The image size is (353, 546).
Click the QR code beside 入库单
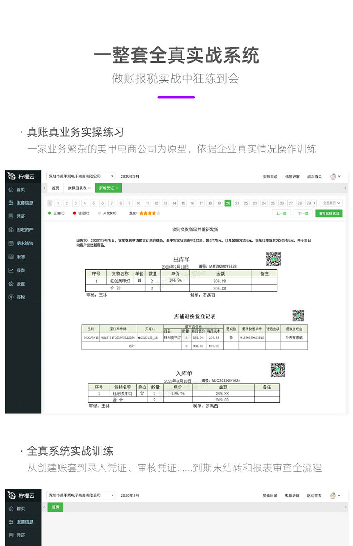point(277,370)
